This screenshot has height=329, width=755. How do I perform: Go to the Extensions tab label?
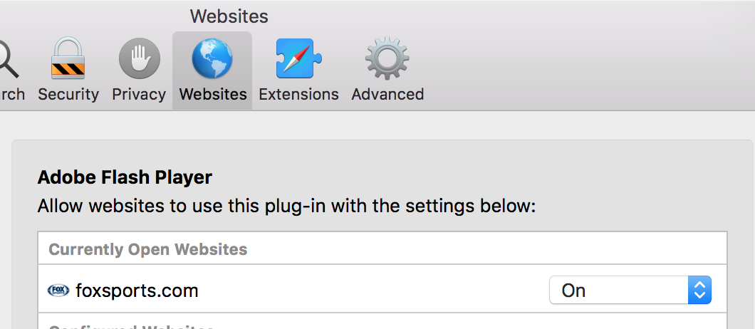coord(298,95)
